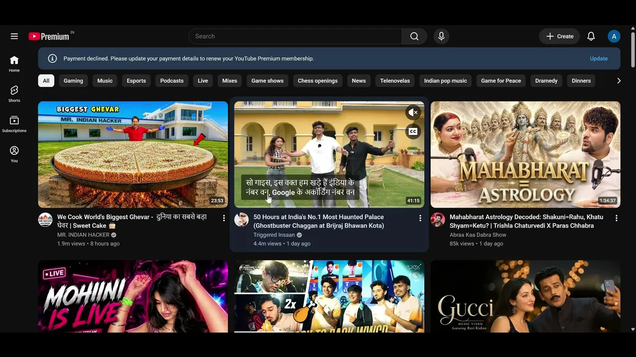636x357 pixels.
Task: Toggle closed captions on video preview
Action: [413, 131]
